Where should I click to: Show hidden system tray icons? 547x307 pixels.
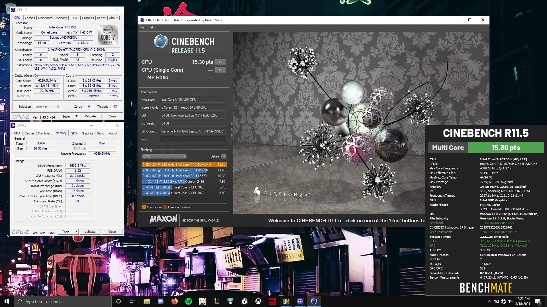489,301
